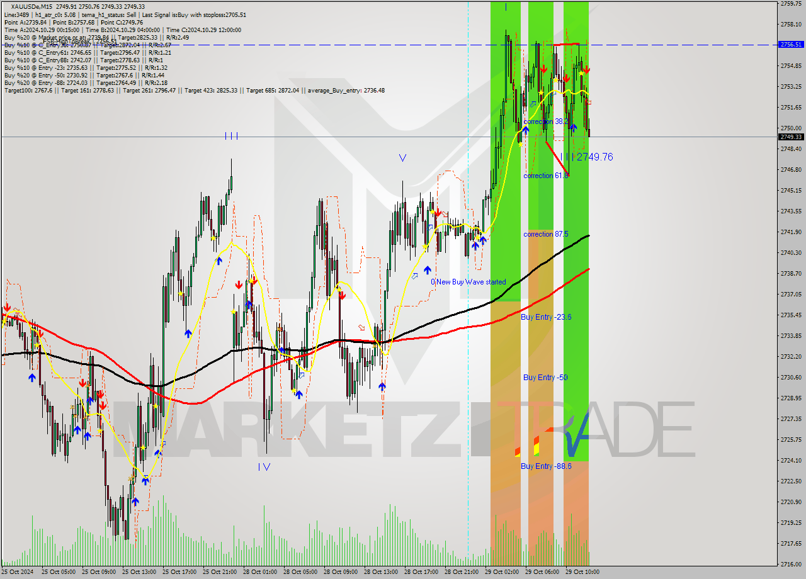The image size is (806, 579).
Task: Click the 2722.50 price axis label
Action: point(791,481)
